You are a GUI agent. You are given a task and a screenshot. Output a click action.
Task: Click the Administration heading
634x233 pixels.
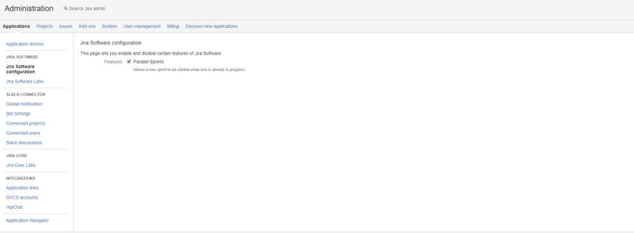coord(29,8)
